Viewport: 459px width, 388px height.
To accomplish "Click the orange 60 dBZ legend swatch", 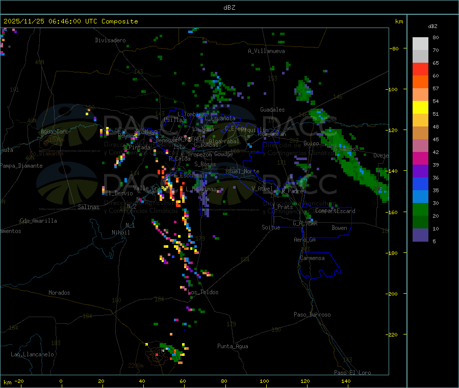I will [x=420, y=82].
